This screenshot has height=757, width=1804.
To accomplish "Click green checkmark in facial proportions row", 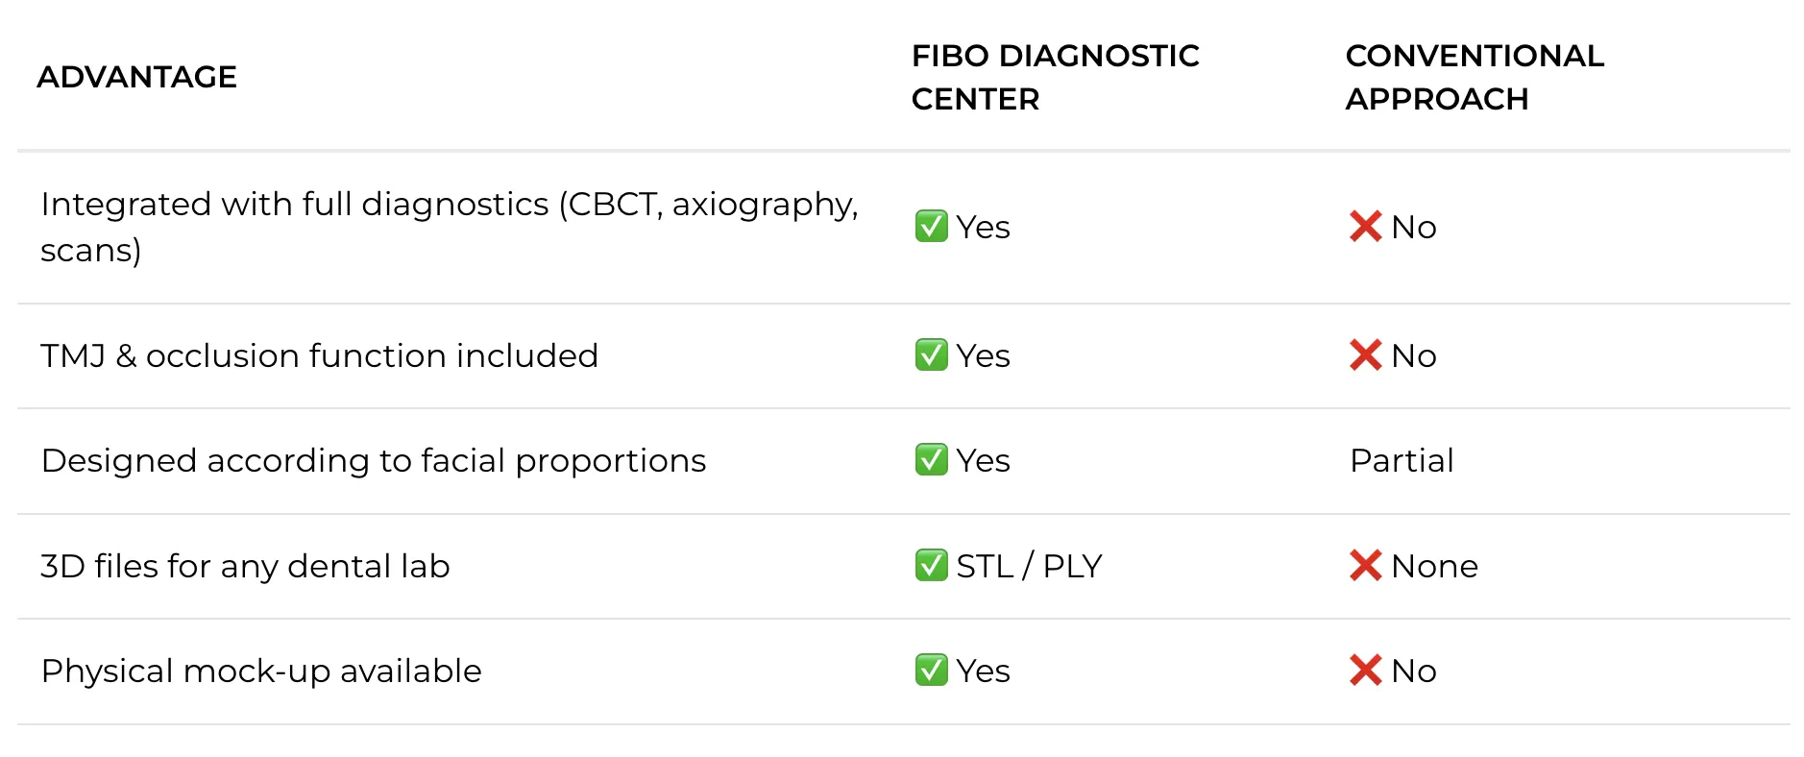I will click(x=931, y=460).
